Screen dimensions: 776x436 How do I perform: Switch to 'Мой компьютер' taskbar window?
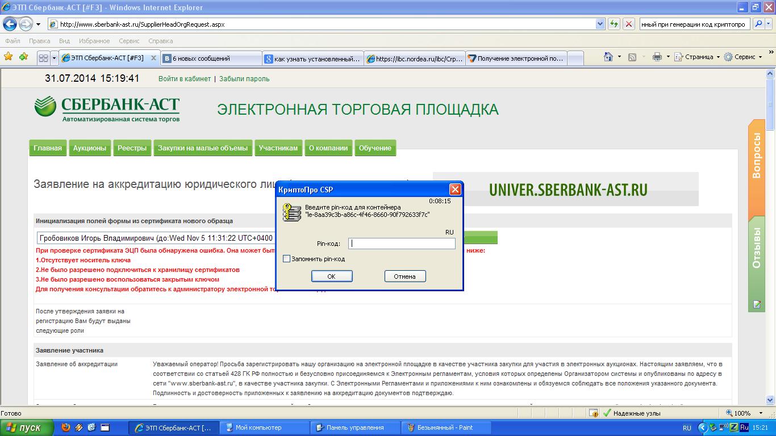click(264, 427)
